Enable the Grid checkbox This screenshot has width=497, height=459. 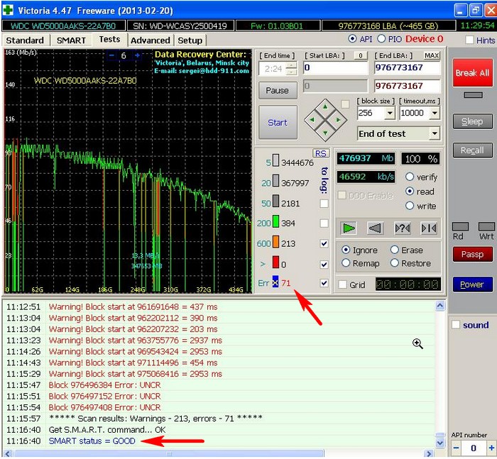pos(343,284)
